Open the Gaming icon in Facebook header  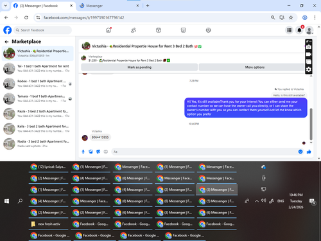click(x=209, y=30)
